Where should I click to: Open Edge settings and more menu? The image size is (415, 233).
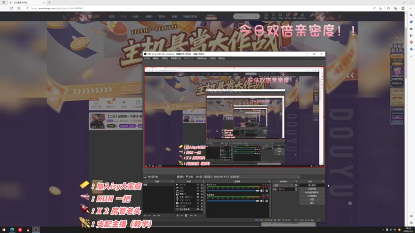click(x=410, y=8)
